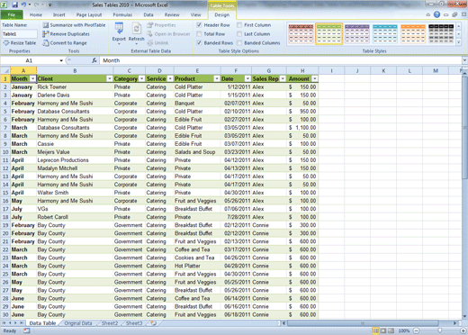This screenshot has width=468, height=335.
Task: Click the Insert Worksheet tab icon
Action: click(153, 323)
